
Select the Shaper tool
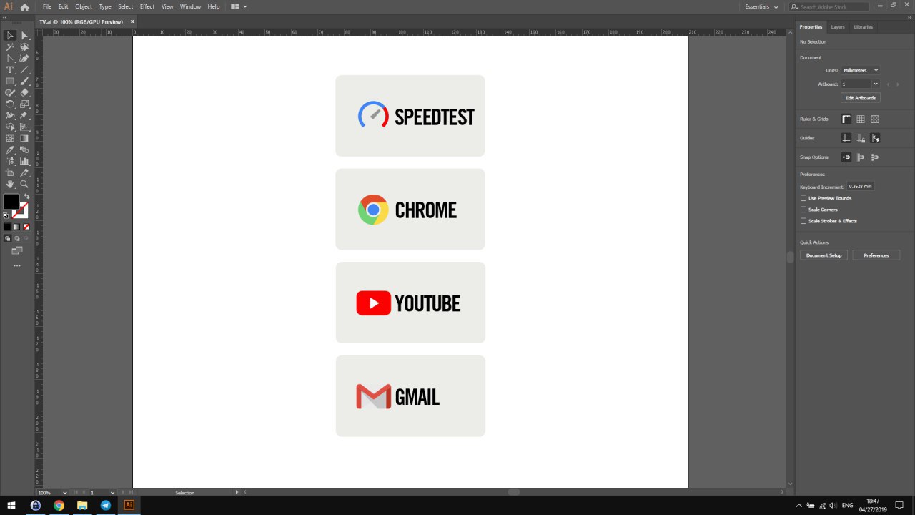[10, 92]
